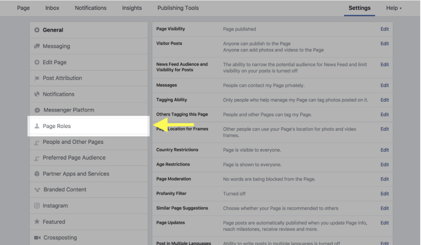The height and width of the screenshot is (245, 421).
Task: Click the People and Other Pages icon
Action: (x=37, y=142)
